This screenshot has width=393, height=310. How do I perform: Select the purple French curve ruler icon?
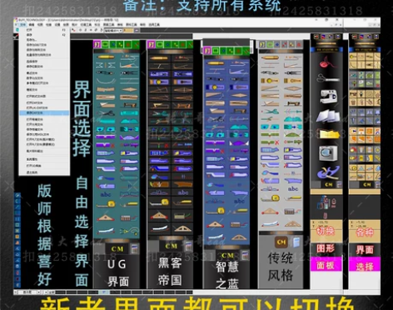329,172
